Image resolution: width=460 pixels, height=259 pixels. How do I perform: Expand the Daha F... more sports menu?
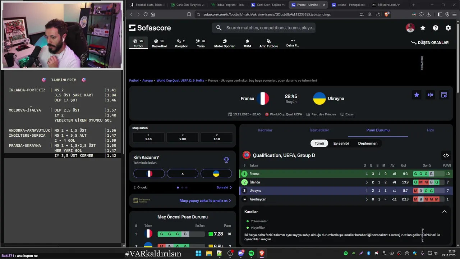[x=293, y=43]
